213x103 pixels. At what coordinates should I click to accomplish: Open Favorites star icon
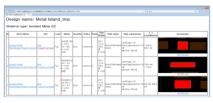(x=204, y=11)
